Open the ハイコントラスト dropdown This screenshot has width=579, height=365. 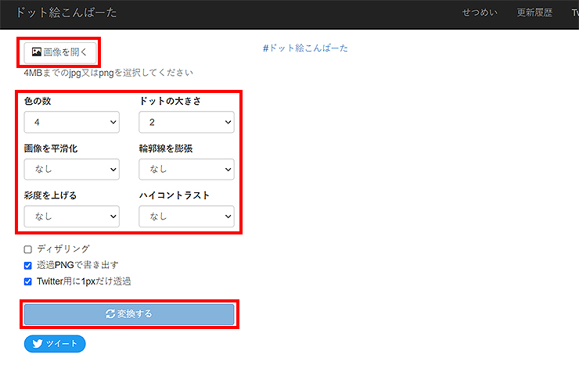(186, 216)
